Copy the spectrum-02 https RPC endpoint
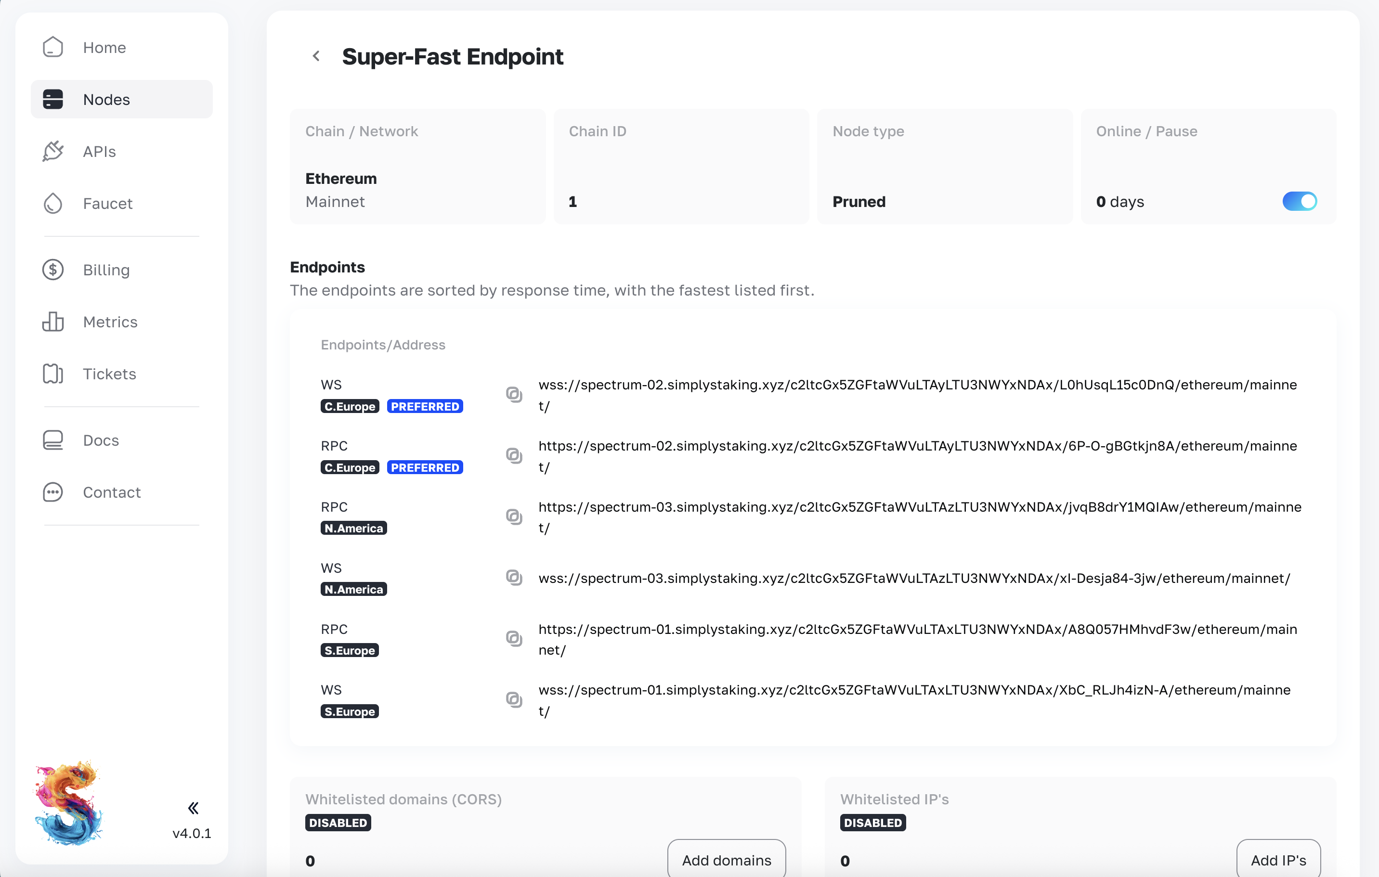This screenshot has width=1379, height=877. 514,456
